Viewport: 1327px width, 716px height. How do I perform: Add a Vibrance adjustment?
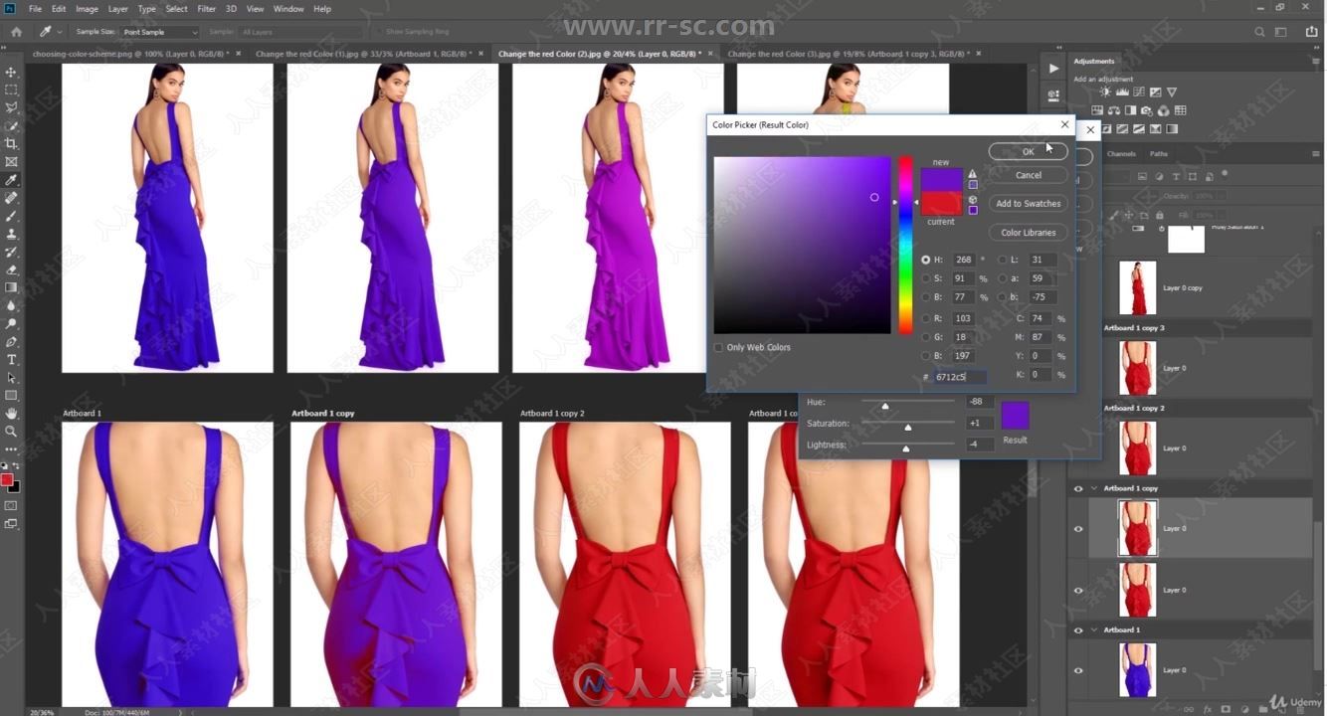coord(1171,91)
